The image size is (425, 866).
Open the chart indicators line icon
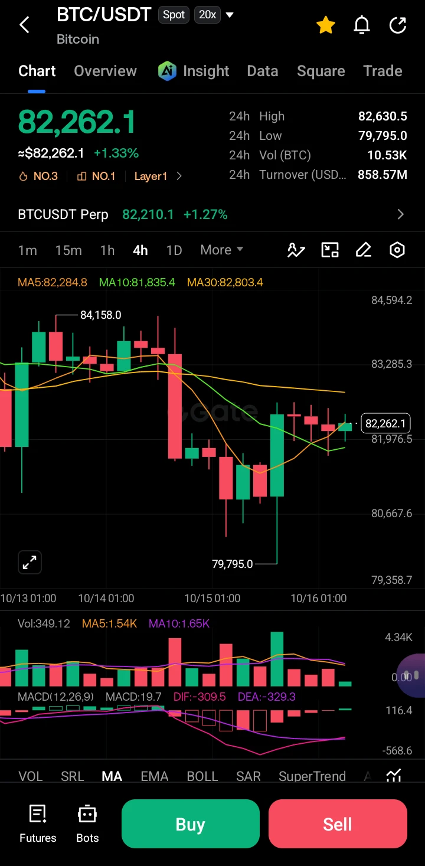pyautogui.click(x=296, y=250)
